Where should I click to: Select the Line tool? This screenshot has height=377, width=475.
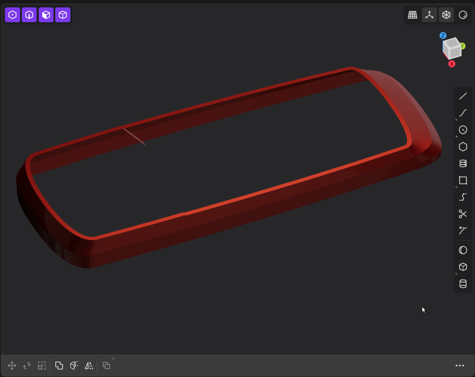[x=463, y=96]
